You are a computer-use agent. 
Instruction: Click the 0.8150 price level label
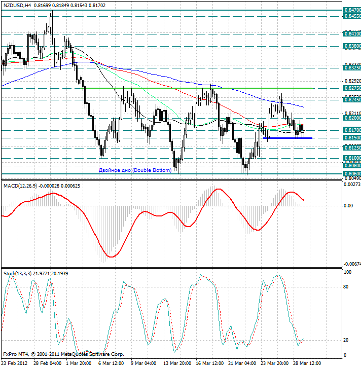[x=352, y=138]
